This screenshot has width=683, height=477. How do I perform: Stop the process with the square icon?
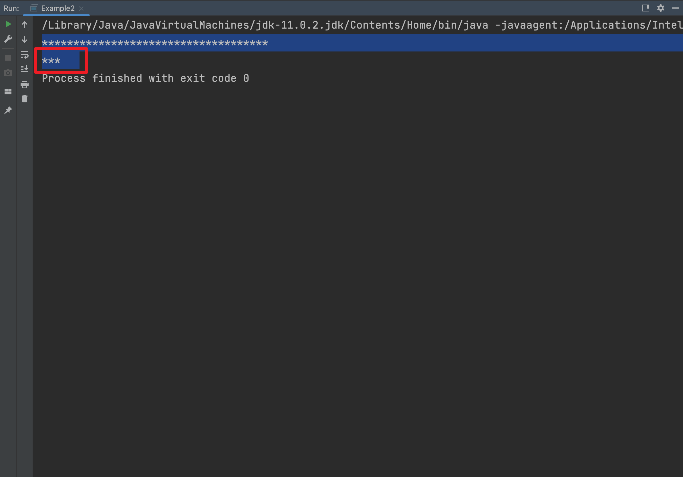(x=8, y=58)
